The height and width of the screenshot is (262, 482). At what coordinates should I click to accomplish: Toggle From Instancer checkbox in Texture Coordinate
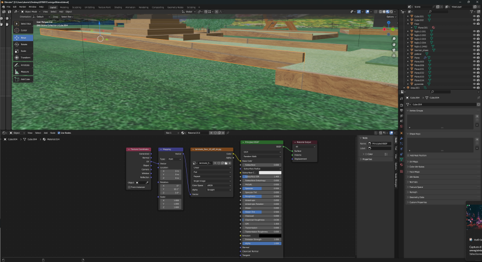[129, 187]
